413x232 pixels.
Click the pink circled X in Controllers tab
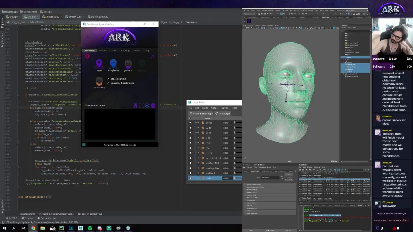click(x=87, y=56)
